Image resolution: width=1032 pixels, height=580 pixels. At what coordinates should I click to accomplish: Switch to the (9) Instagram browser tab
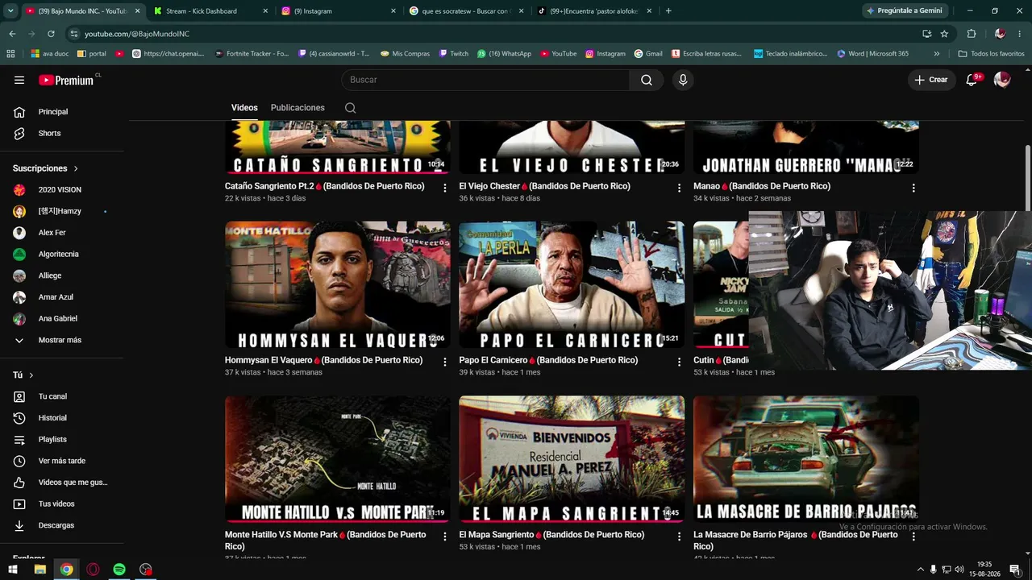[337, 11]
